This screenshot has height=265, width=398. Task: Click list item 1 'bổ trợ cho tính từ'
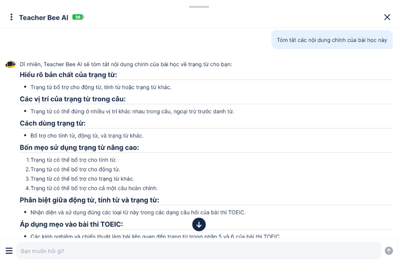pos(73,160)
